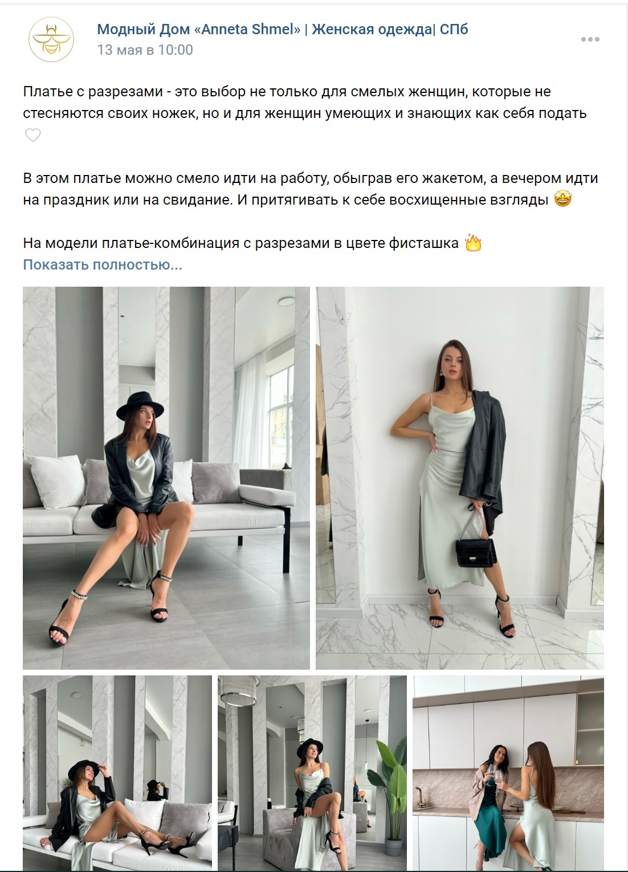Click the post date 13 мая в 10:00
The height and width of the screenshot is (872, 628).
click(145, 50)
